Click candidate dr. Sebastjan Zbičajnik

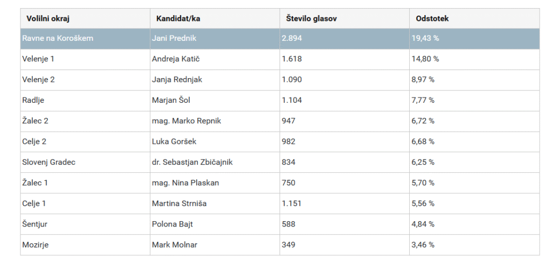tap(192, 162)
